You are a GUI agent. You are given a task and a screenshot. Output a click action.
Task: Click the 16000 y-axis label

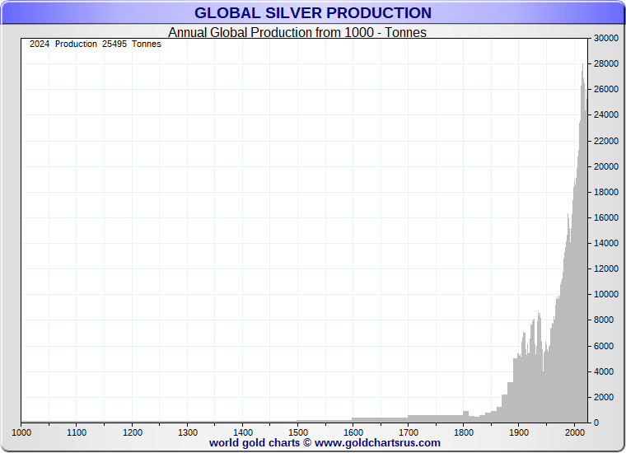point(607,218)
